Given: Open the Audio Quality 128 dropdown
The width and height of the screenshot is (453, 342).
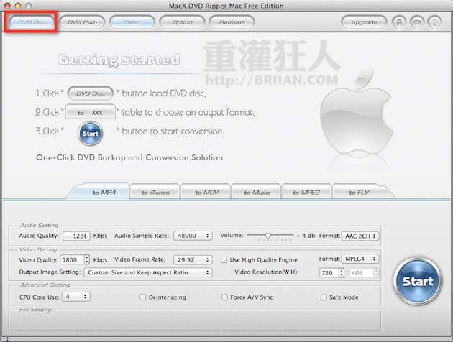Looking at the screenshot, I should pos(76,236).
